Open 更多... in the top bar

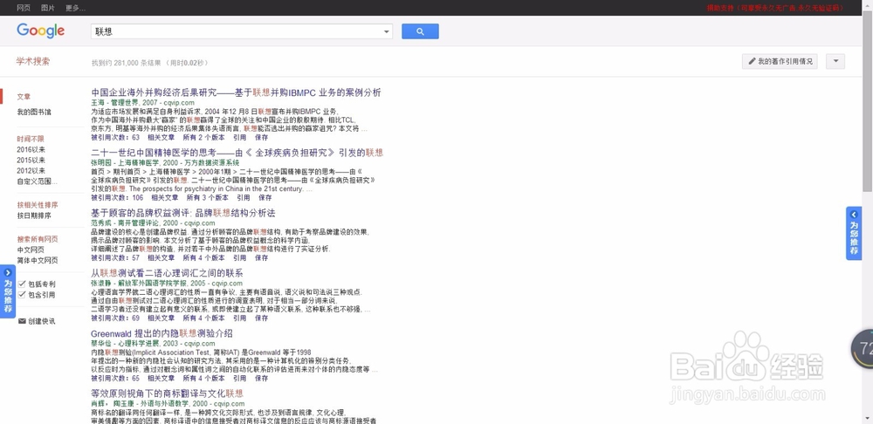tap(75, 8)
